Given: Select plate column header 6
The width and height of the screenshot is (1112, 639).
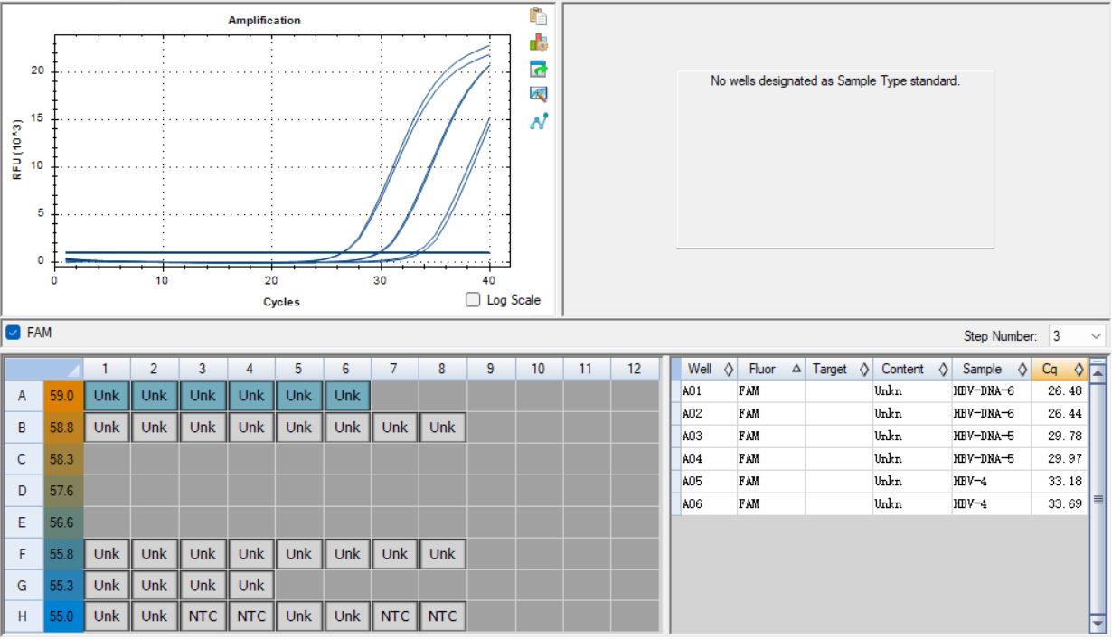Looking at the screenshot, I should pos(347,369).
